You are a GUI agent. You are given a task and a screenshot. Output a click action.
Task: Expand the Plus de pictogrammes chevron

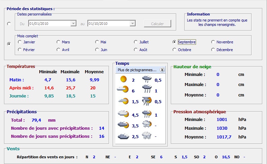(162, 70)
